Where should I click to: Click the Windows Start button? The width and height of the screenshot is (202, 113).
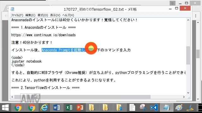[5, 108]
